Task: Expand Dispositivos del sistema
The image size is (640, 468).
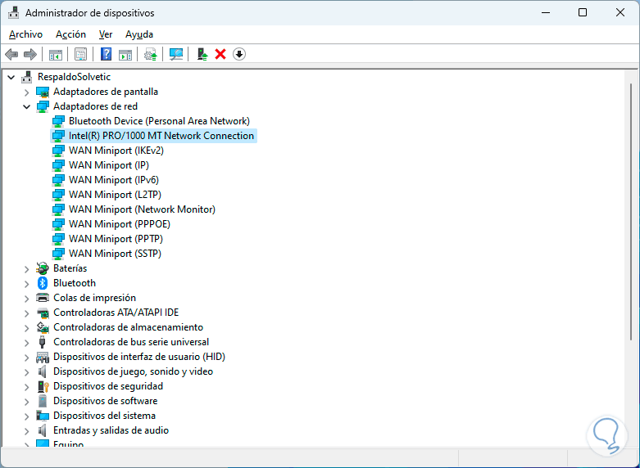Action: tap(27, 416)
